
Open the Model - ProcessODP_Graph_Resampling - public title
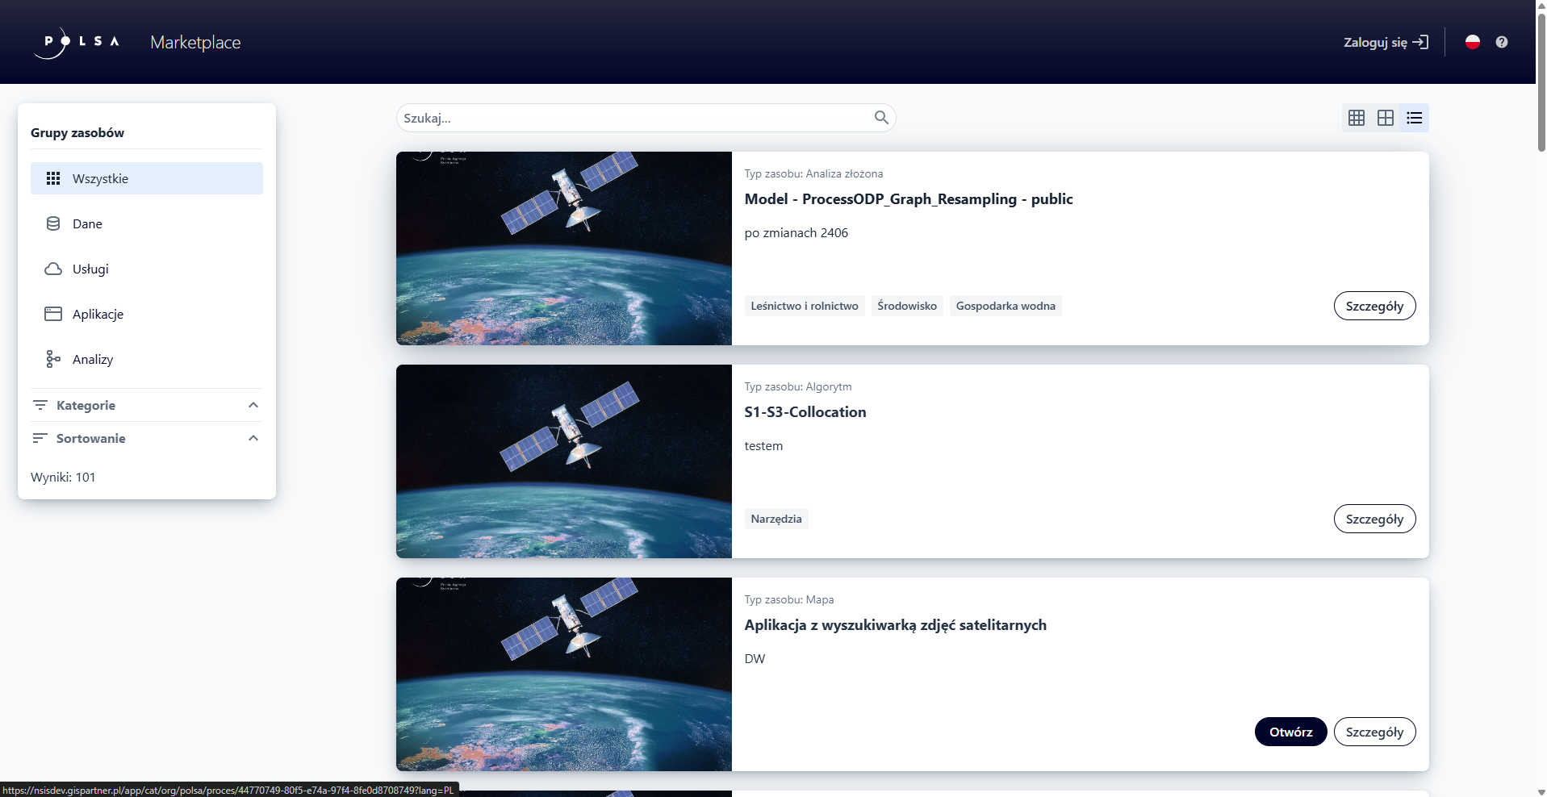tap(909, 199)
